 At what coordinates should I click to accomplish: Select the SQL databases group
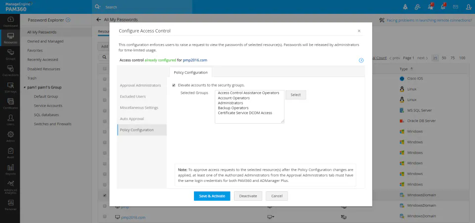point(47,115)
